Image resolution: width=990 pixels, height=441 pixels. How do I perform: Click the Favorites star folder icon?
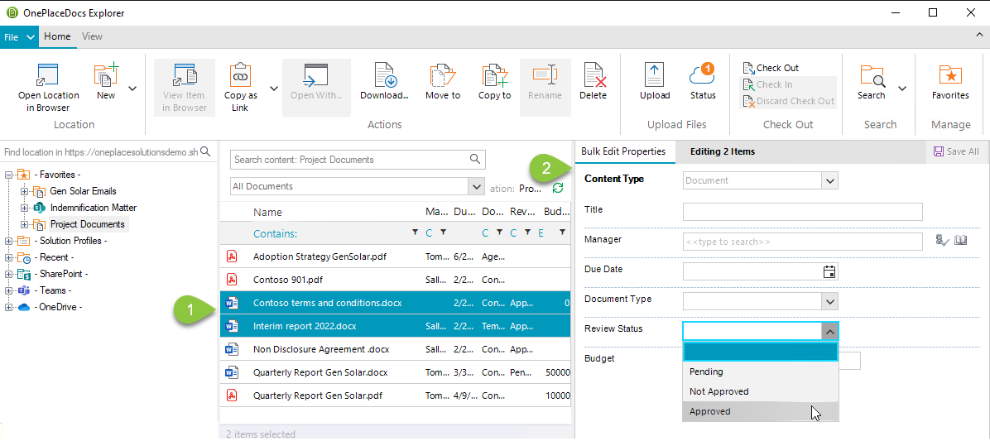coord(950,76)
